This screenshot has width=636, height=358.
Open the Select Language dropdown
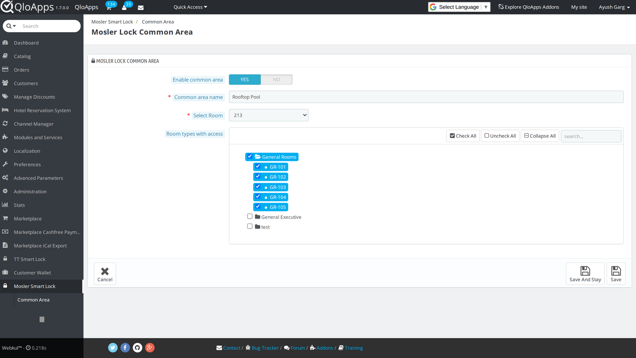point(459,7)
